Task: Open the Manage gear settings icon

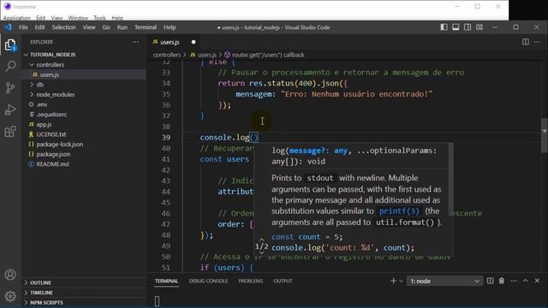Action: [10, 296]
